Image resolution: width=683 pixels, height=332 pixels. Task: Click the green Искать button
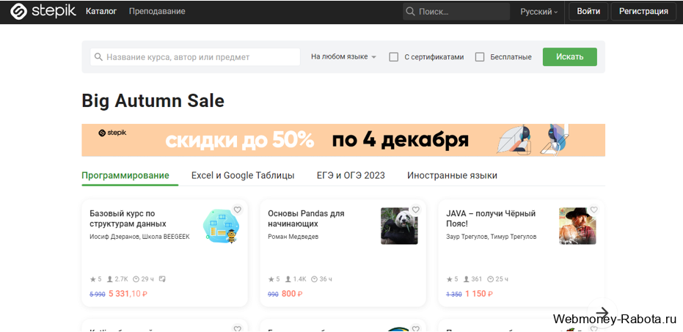pos(570,57)
